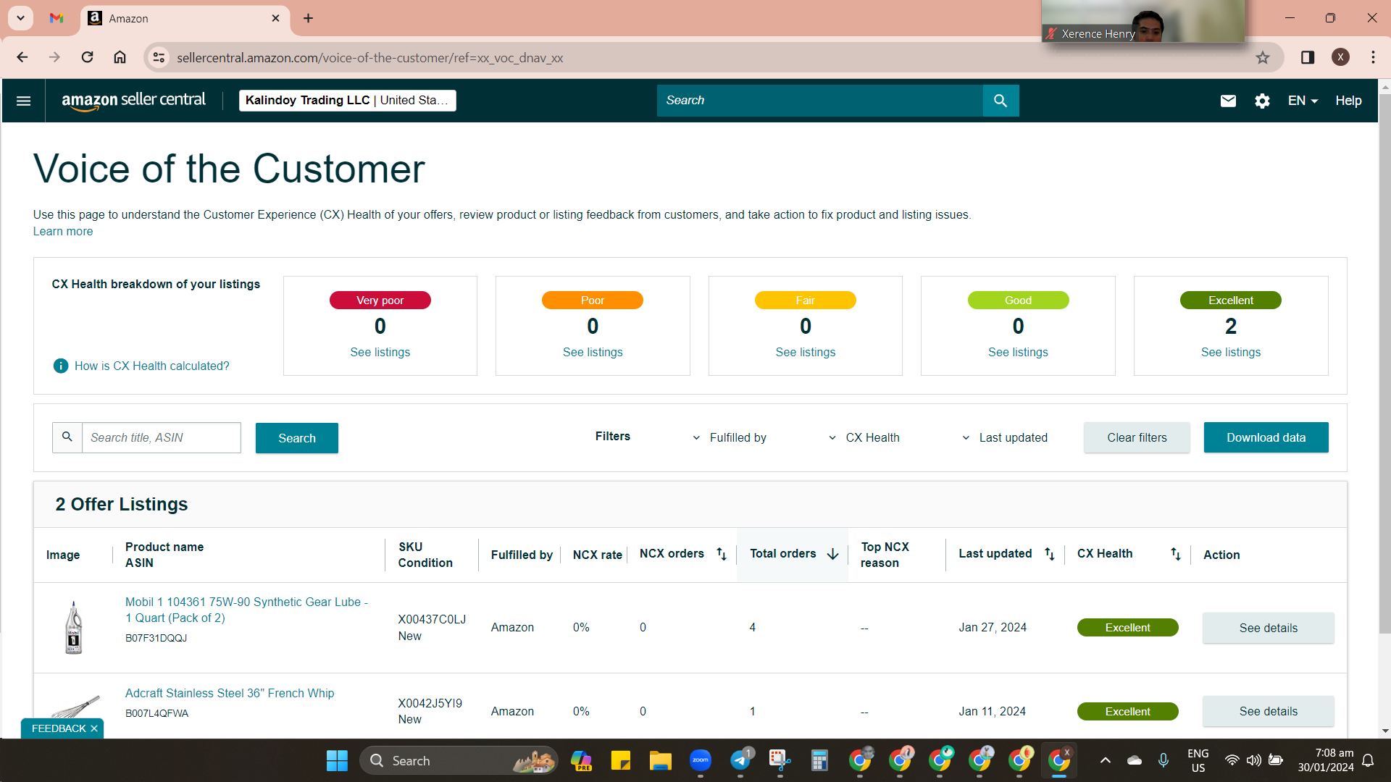Bookmark this page with the star icon
The height and width of the screenshot is (782, 1391).
[x=1263, y=58]
